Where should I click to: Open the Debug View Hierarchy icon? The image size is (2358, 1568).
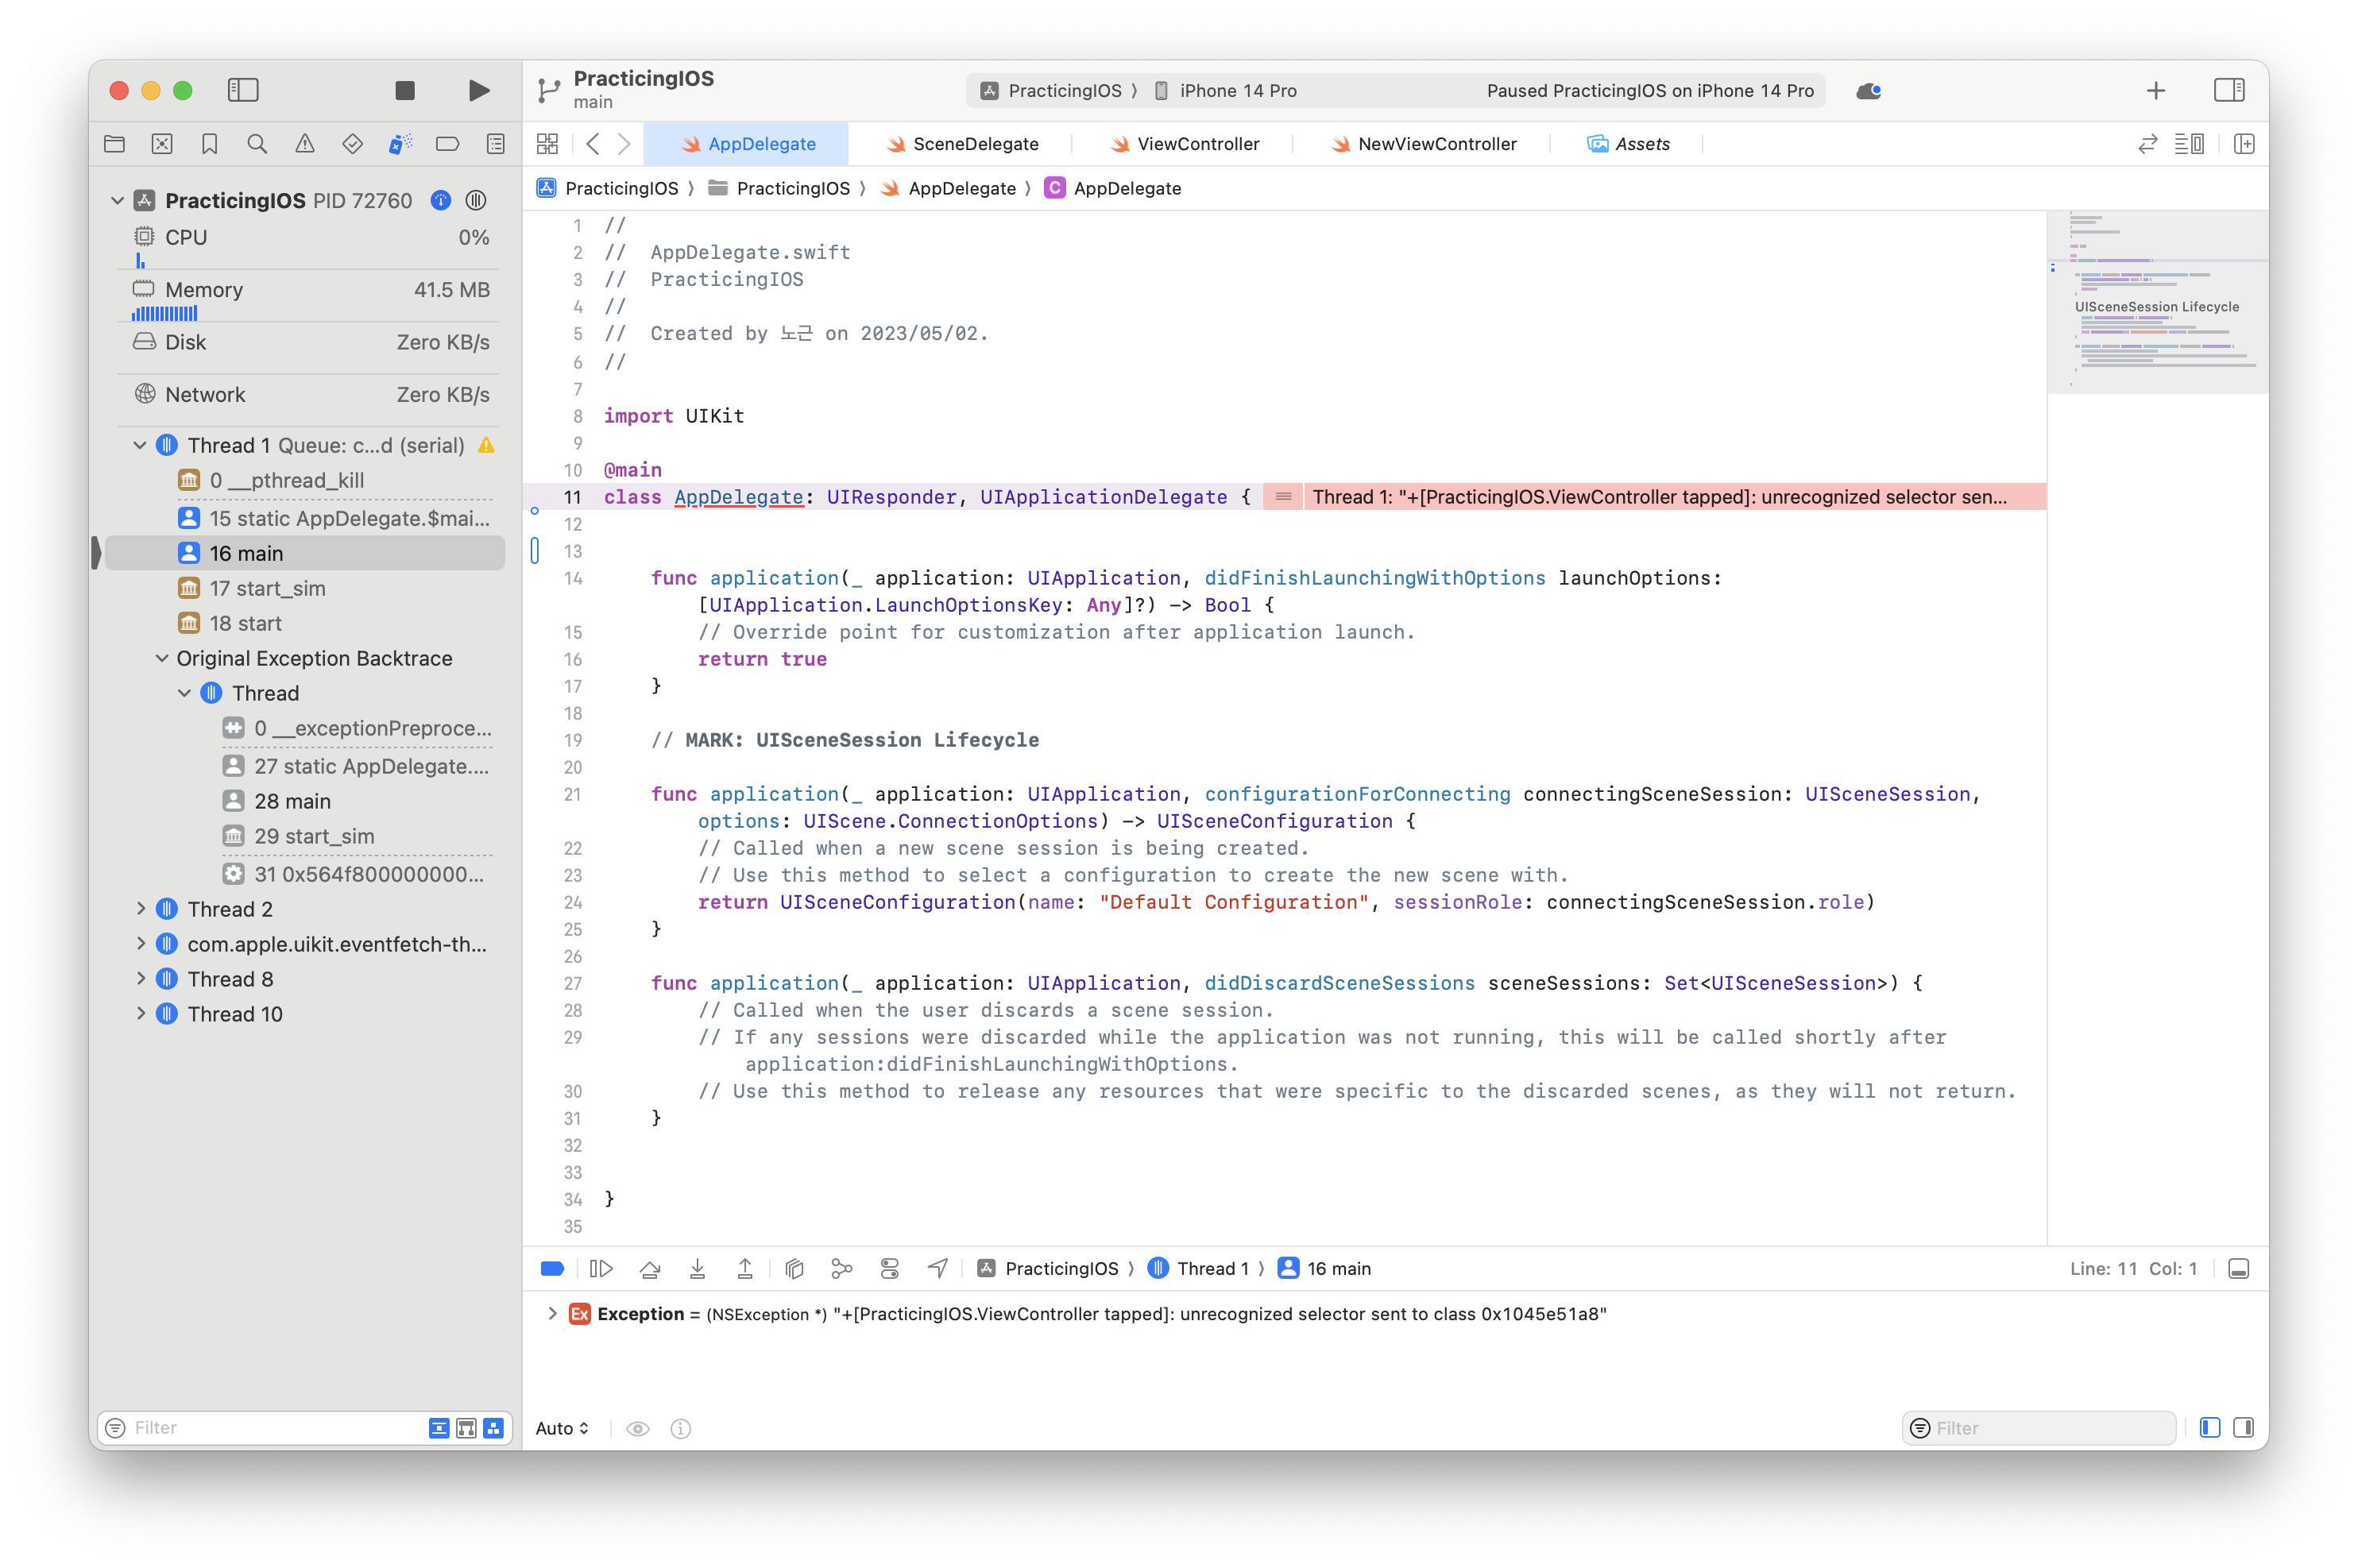[794, 1269]
